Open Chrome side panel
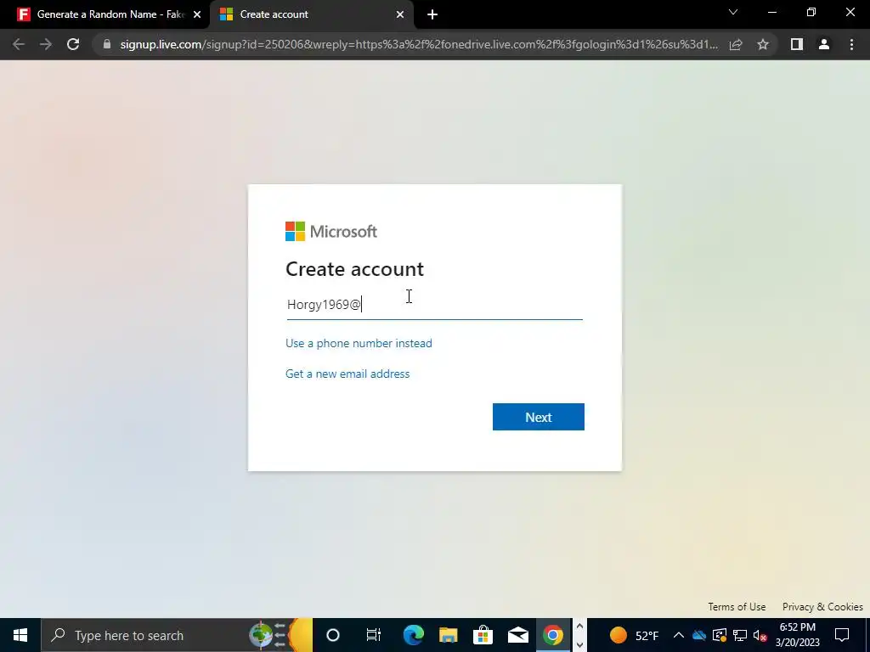 [x=797, y=44]
